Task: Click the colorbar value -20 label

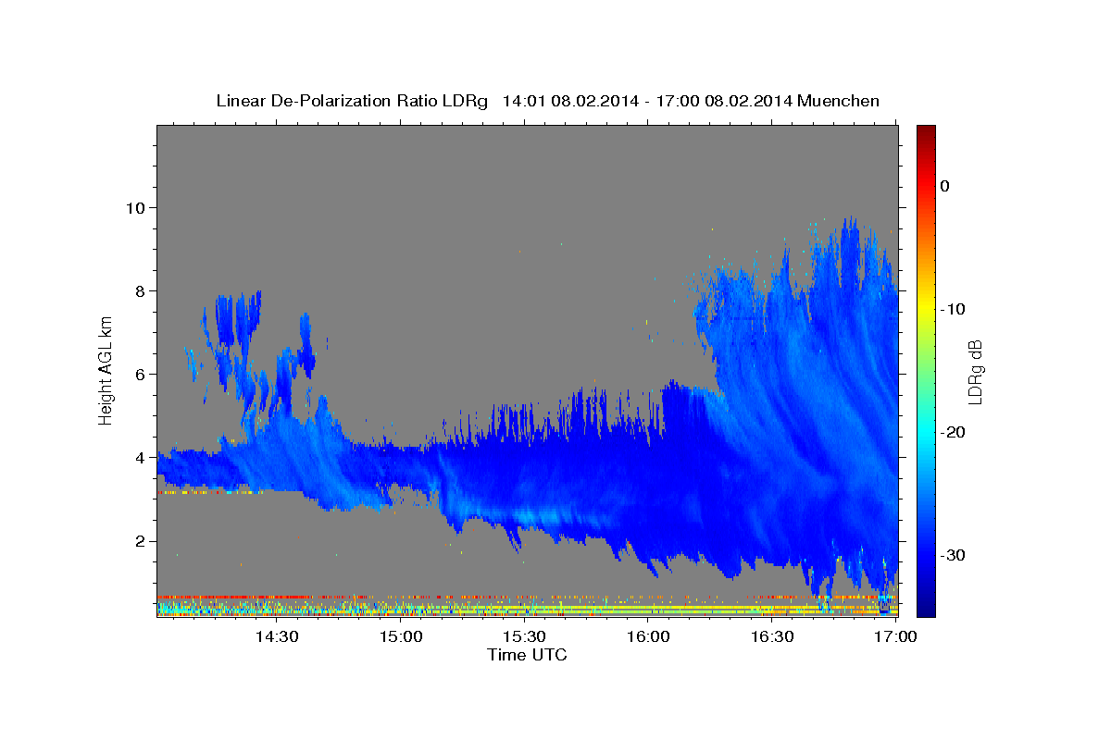Action: click(953, 432)
